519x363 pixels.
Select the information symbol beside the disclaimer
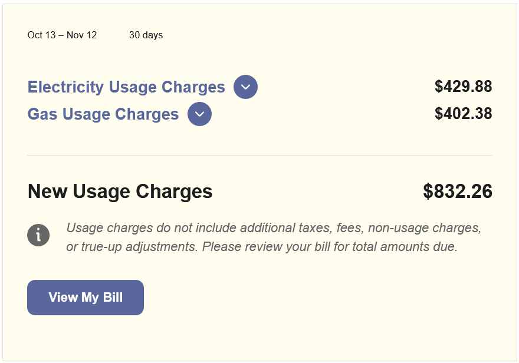pos(38,235)
